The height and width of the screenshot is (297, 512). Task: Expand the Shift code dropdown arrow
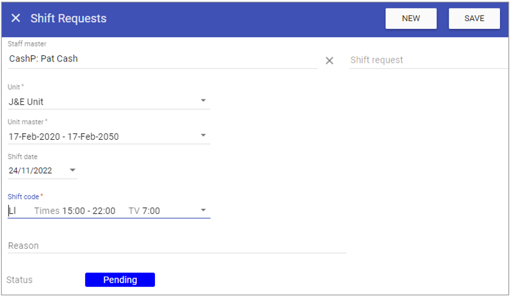(x=203, y=210)
